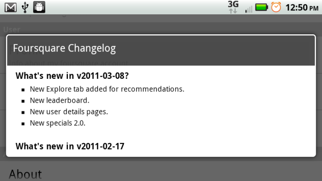Tap the What's new in v2011-02-17 heading
Image resolution: width=322 pixels, height=181 pixels.
pyautogui.click(x=70, y=146)
